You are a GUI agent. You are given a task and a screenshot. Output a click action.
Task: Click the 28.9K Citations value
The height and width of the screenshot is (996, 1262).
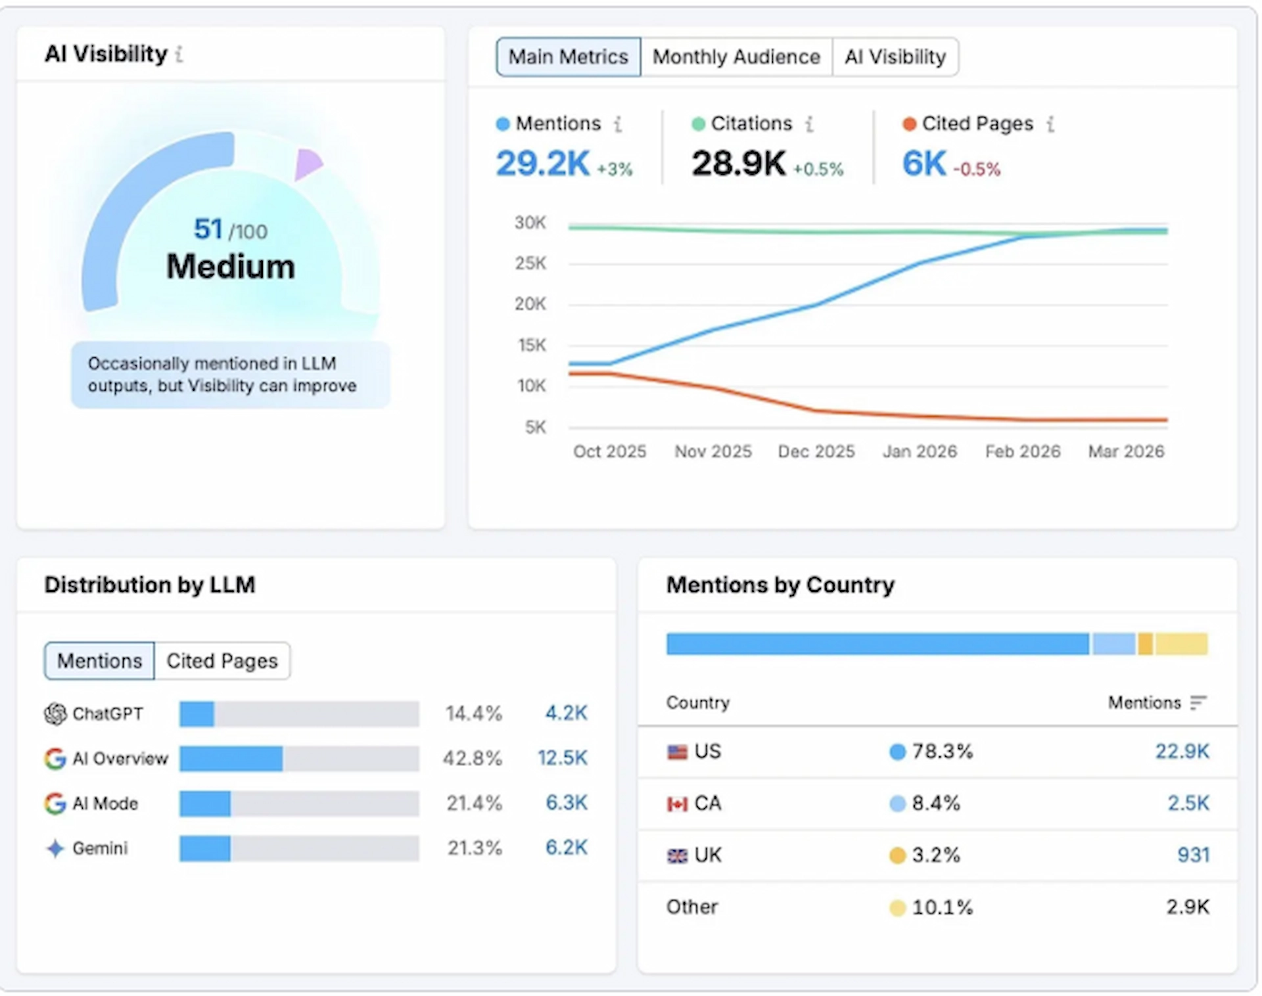click(x=739, y=164)
